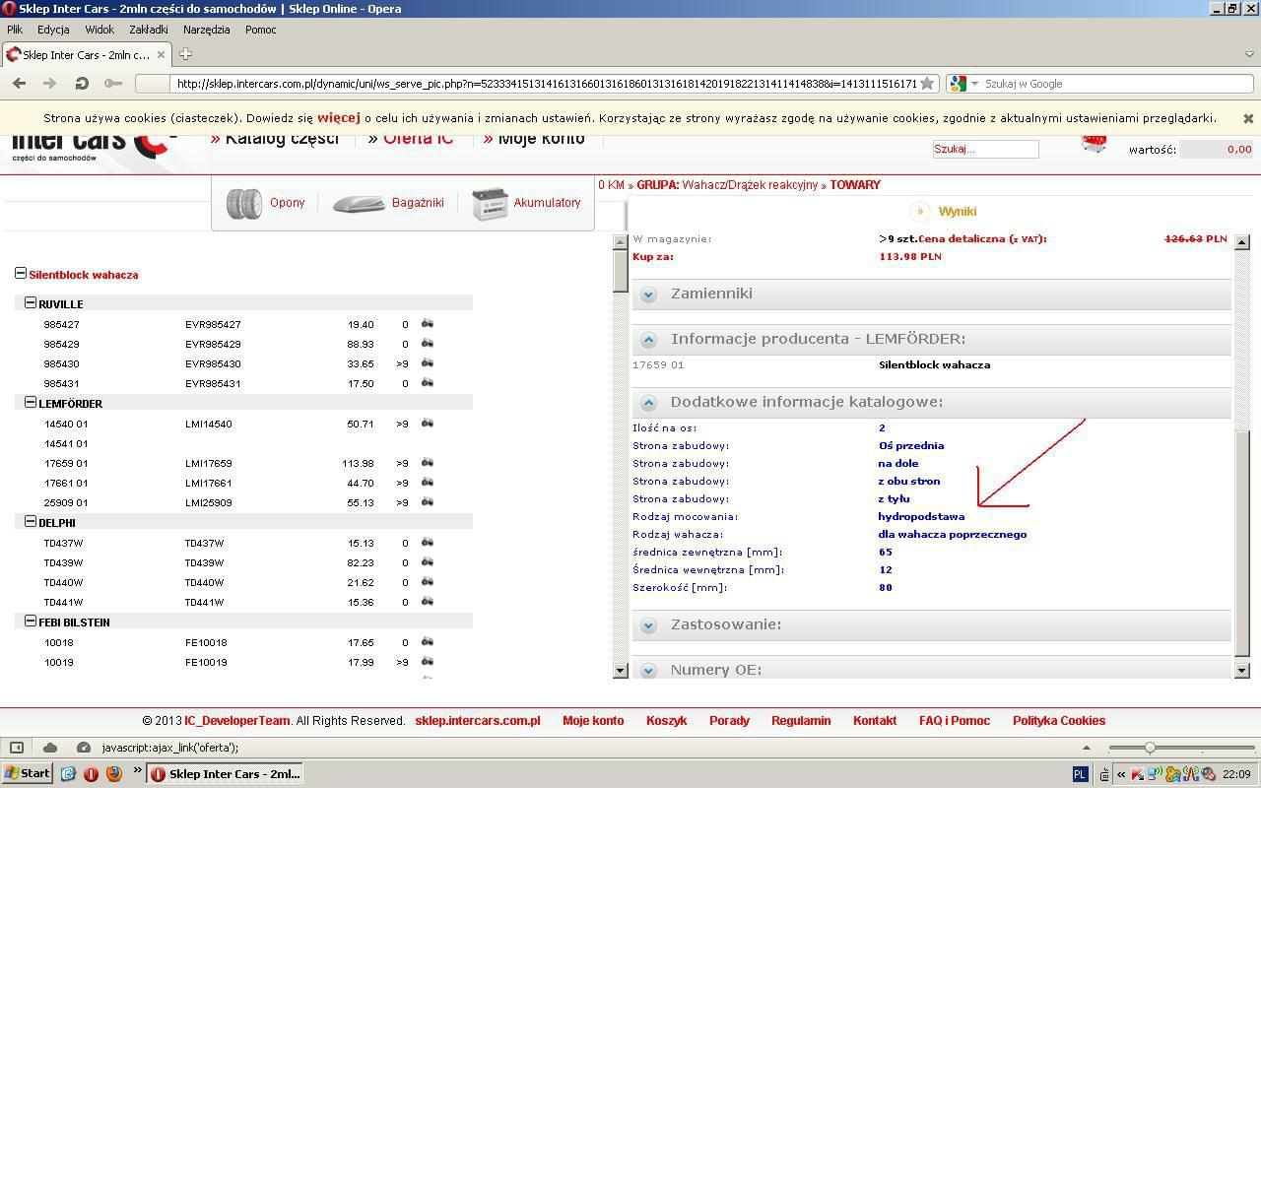Click the Opera Turbo gauge icon
Image resolution: width=1261 pixels, height=1179 pixels.
[x=84, y=748]
